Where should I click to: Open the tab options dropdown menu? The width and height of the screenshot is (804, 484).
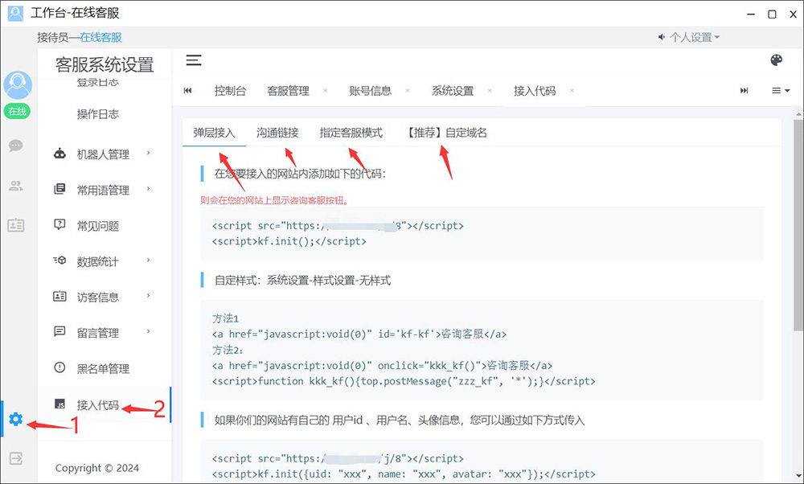click(781, 91)
